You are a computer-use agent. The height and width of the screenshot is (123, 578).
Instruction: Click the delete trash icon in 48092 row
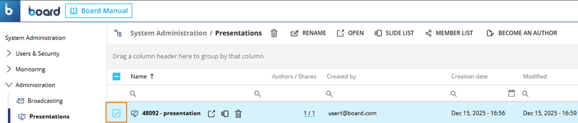pyautogui.click(x=238, y=114)
